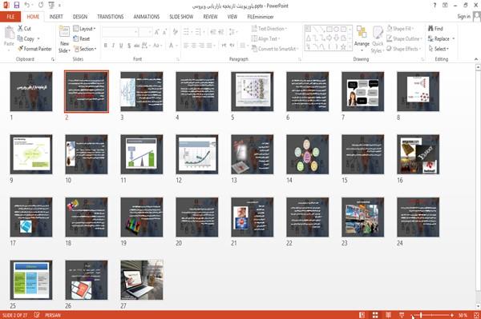The width and height of the screenshot is (481, 319).
Task: Click the Undo arrow in title bar
Action: [27, 6]
